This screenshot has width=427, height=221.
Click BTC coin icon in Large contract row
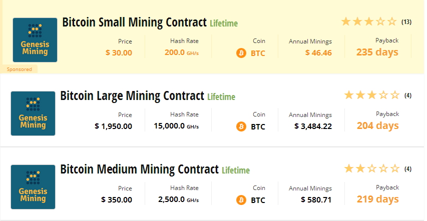point(241,126)
